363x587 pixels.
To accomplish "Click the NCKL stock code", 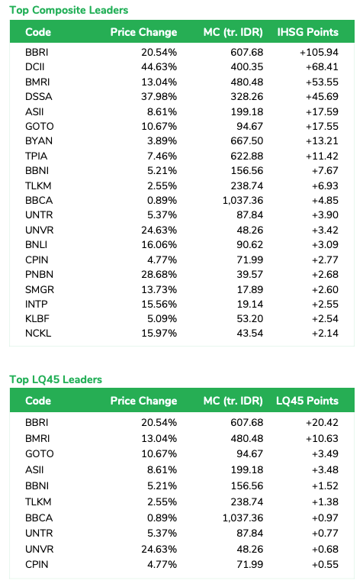I will coord(38,333).
